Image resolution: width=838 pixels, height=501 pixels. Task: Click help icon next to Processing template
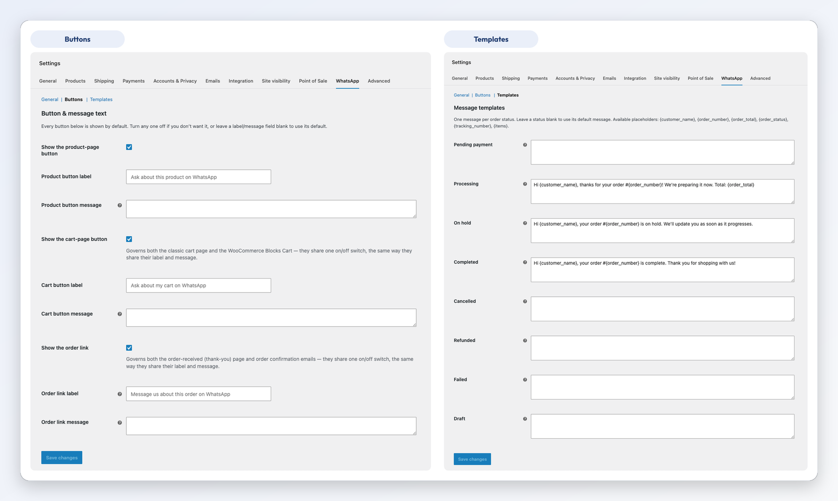pyautogui.click(x=525, y=184)
